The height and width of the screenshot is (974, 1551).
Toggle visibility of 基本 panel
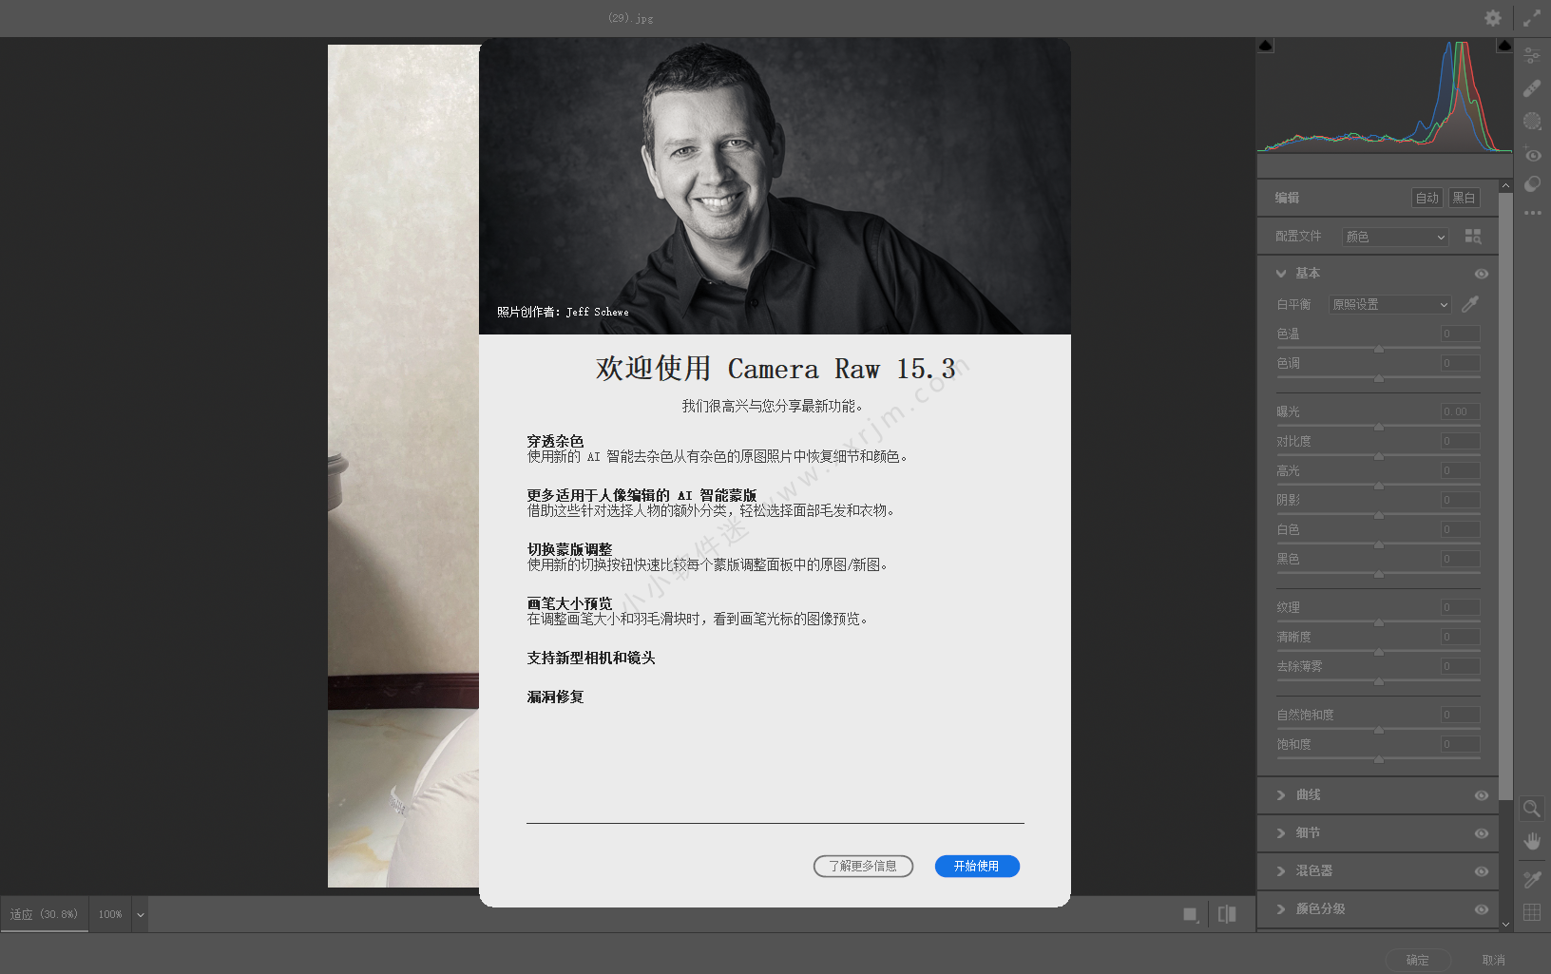[1481, 274]
